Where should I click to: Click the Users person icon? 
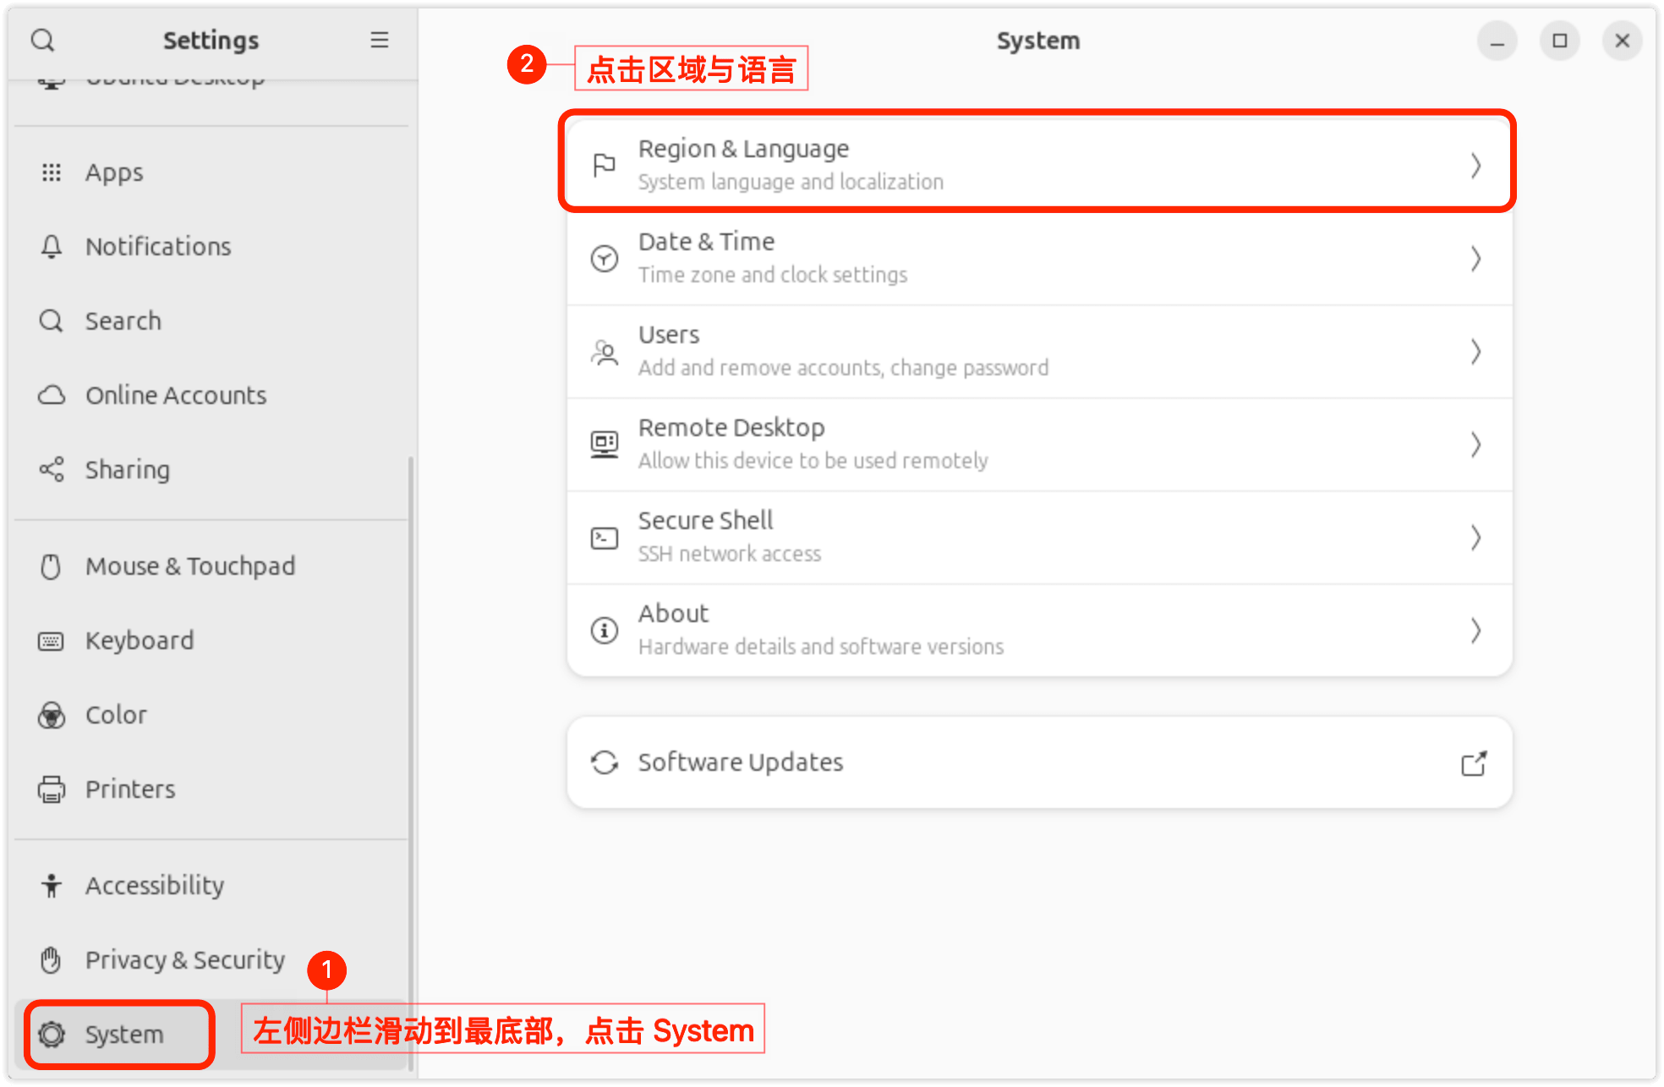click(x=604, y=351)
